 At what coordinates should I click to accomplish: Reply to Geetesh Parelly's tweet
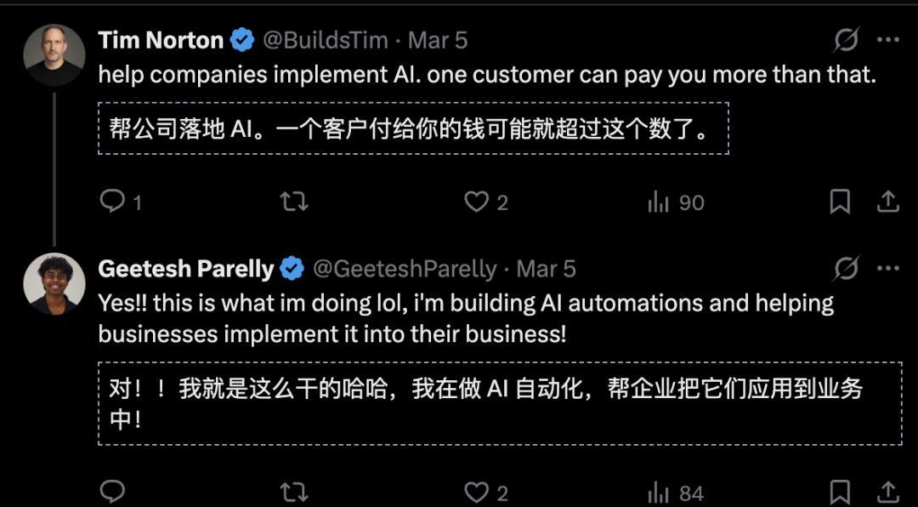(x=112, y=492)
